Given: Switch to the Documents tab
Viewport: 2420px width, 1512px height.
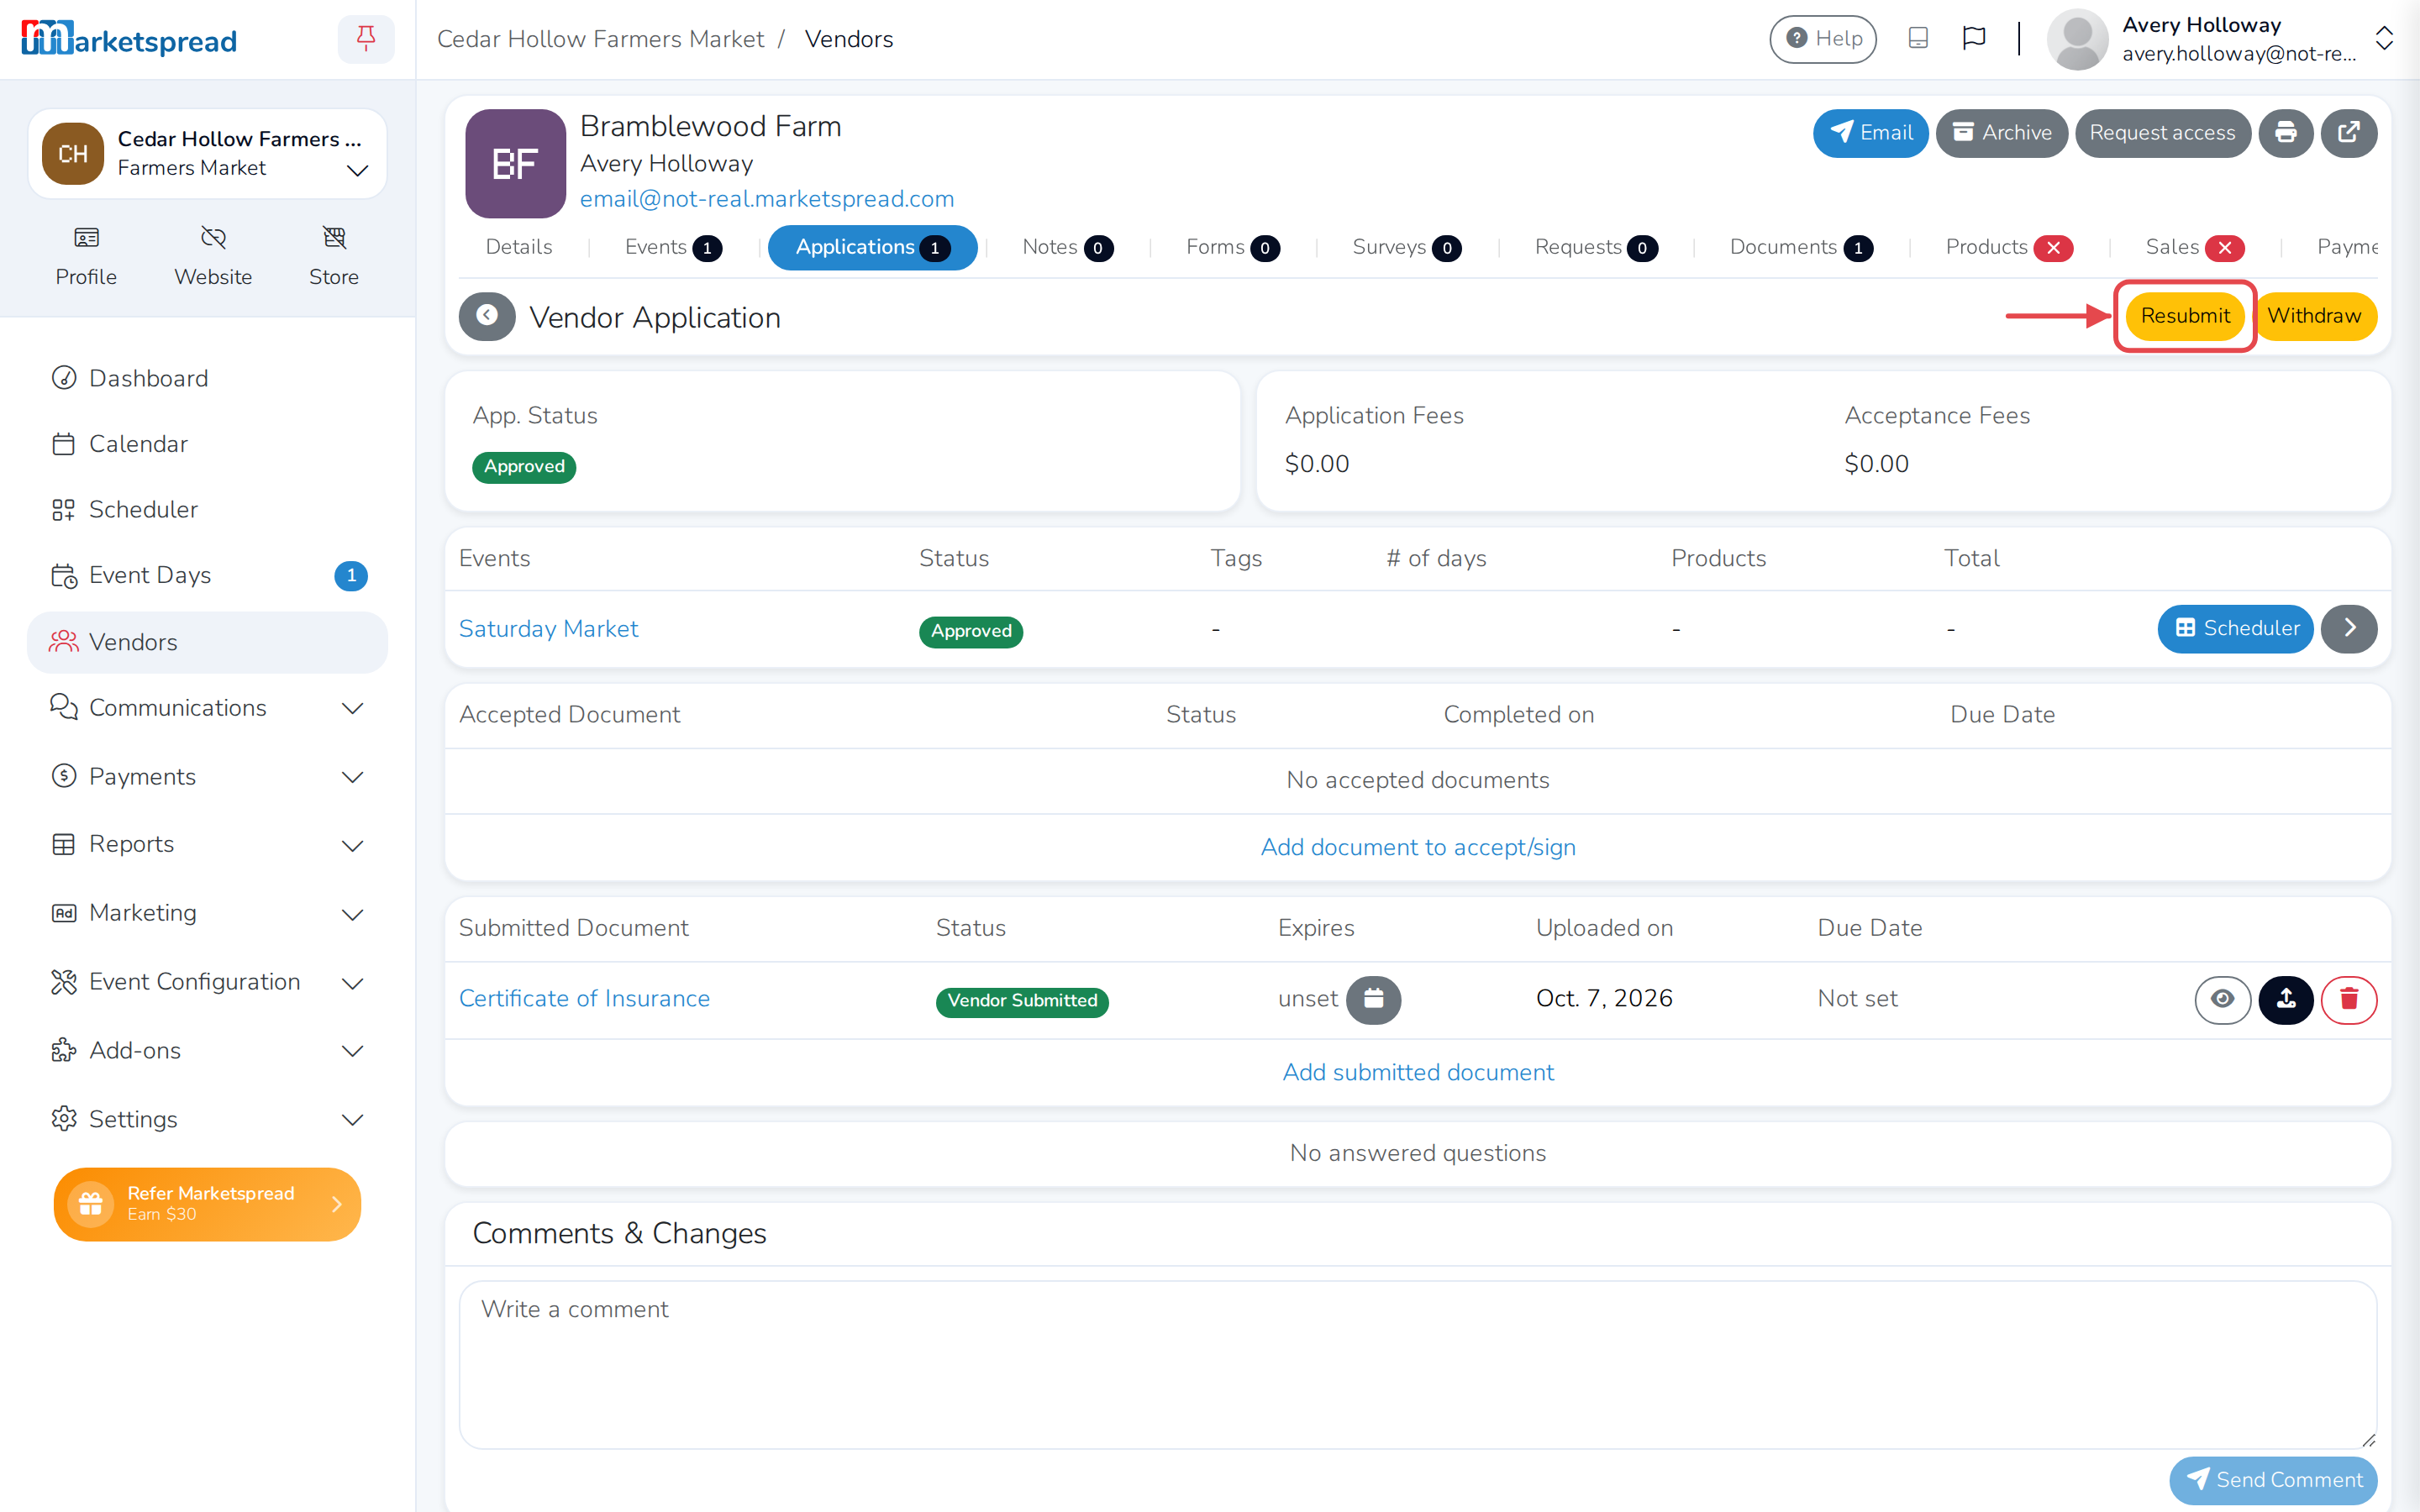Looking at the screenshot, I should [x=1800, y=247].
